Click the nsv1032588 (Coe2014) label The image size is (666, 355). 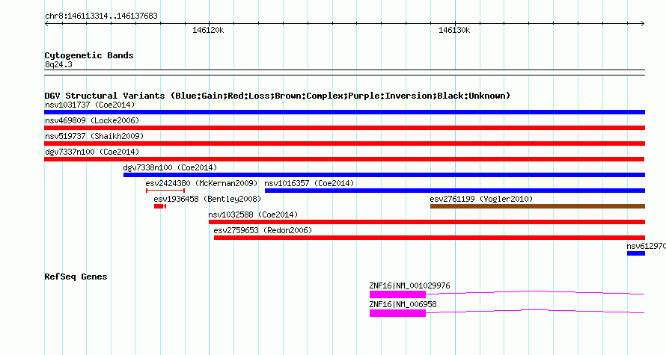pos(253,214)
